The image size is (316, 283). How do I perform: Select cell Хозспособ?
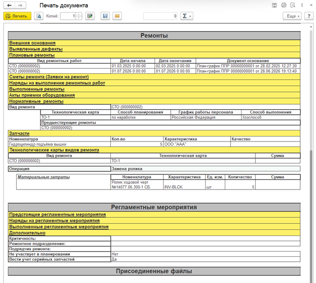pyautogui.click(x=270, y=117)
